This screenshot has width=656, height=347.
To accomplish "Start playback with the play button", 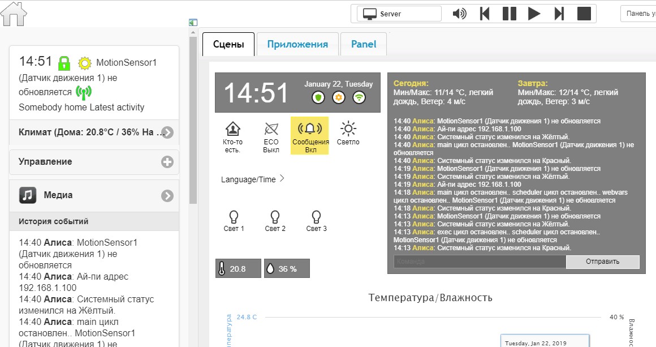I will pyautogui.click(x=534, y=14).
